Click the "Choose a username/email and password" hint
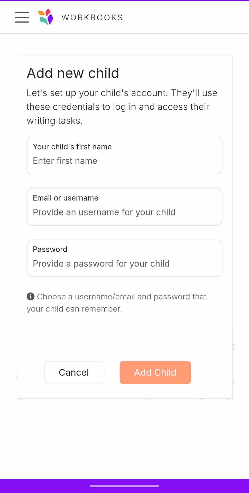This screenshot has height=493, width=249. pyautogui.click(x=122, y=297)
